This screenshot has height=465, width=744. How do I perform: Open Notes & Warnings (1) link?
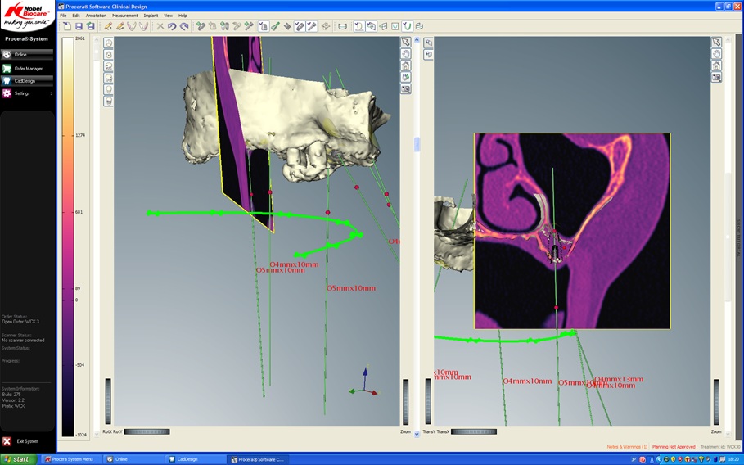tap(627, 447)
